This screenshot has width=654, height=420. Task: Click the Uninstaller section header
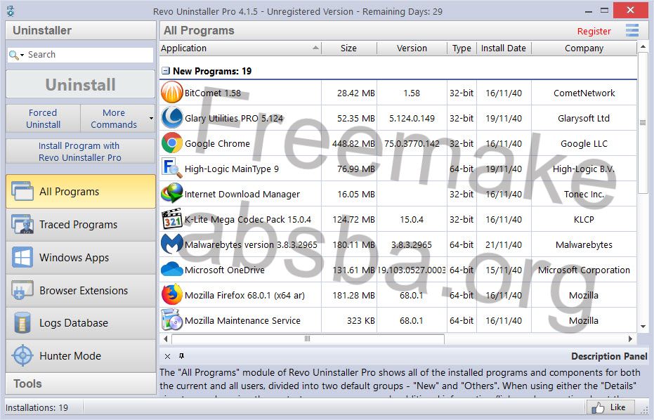point(81,30)
